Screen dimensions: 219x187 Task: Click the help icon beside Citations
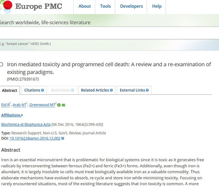pyautogui.click(x=42, y=90)
